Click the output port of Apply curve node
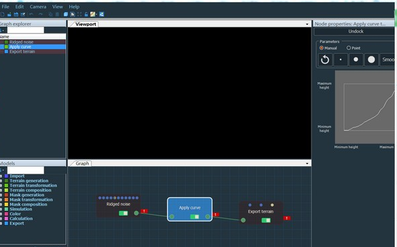The image size is (397, 247). point(208,217)
